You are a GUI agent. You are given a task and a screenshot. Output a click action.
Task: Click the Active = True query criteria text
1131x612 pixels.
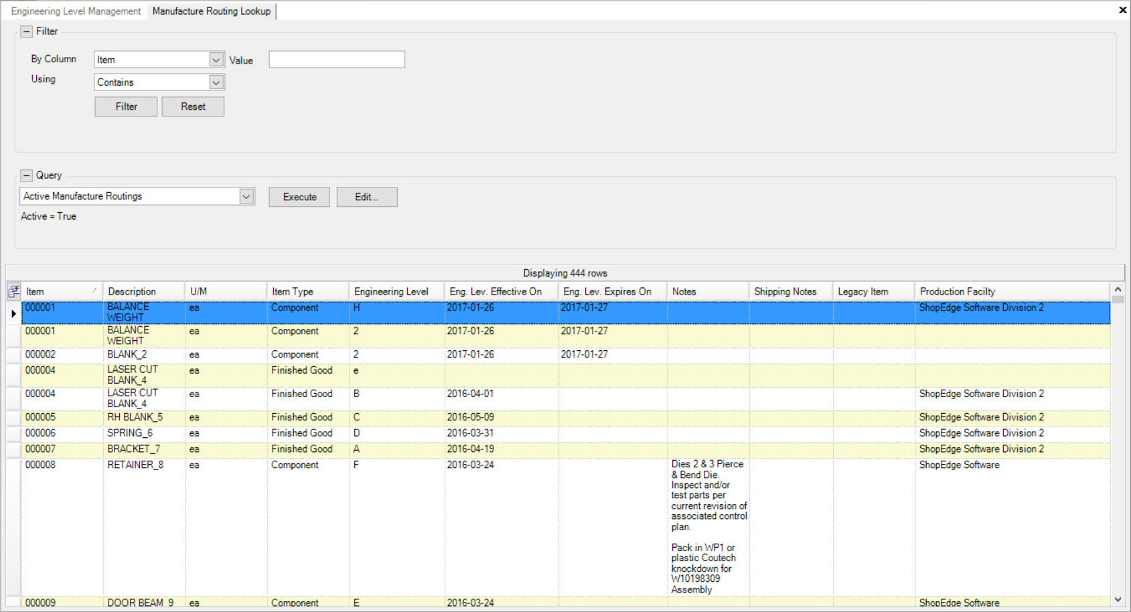click(x=48, y=216)
